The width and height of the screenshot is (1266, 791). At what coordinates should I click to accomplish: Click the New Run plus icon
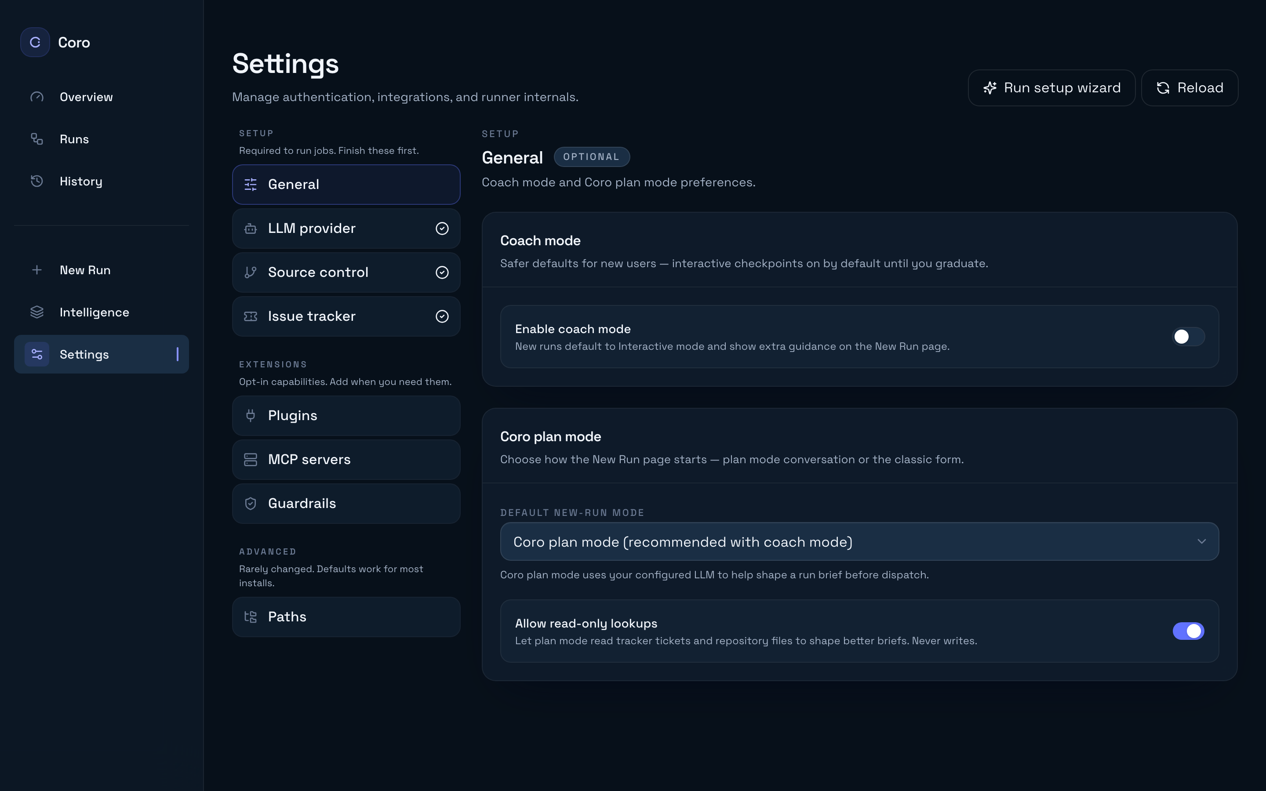coord(36,270)
